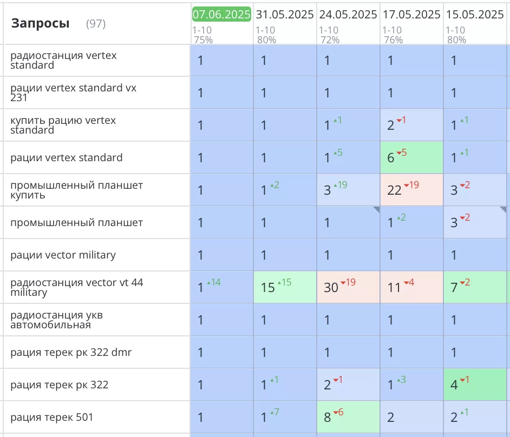Open query радиостанция vertex standard
510x437 pixels.
pyautogui.click(x=63, y=60)
